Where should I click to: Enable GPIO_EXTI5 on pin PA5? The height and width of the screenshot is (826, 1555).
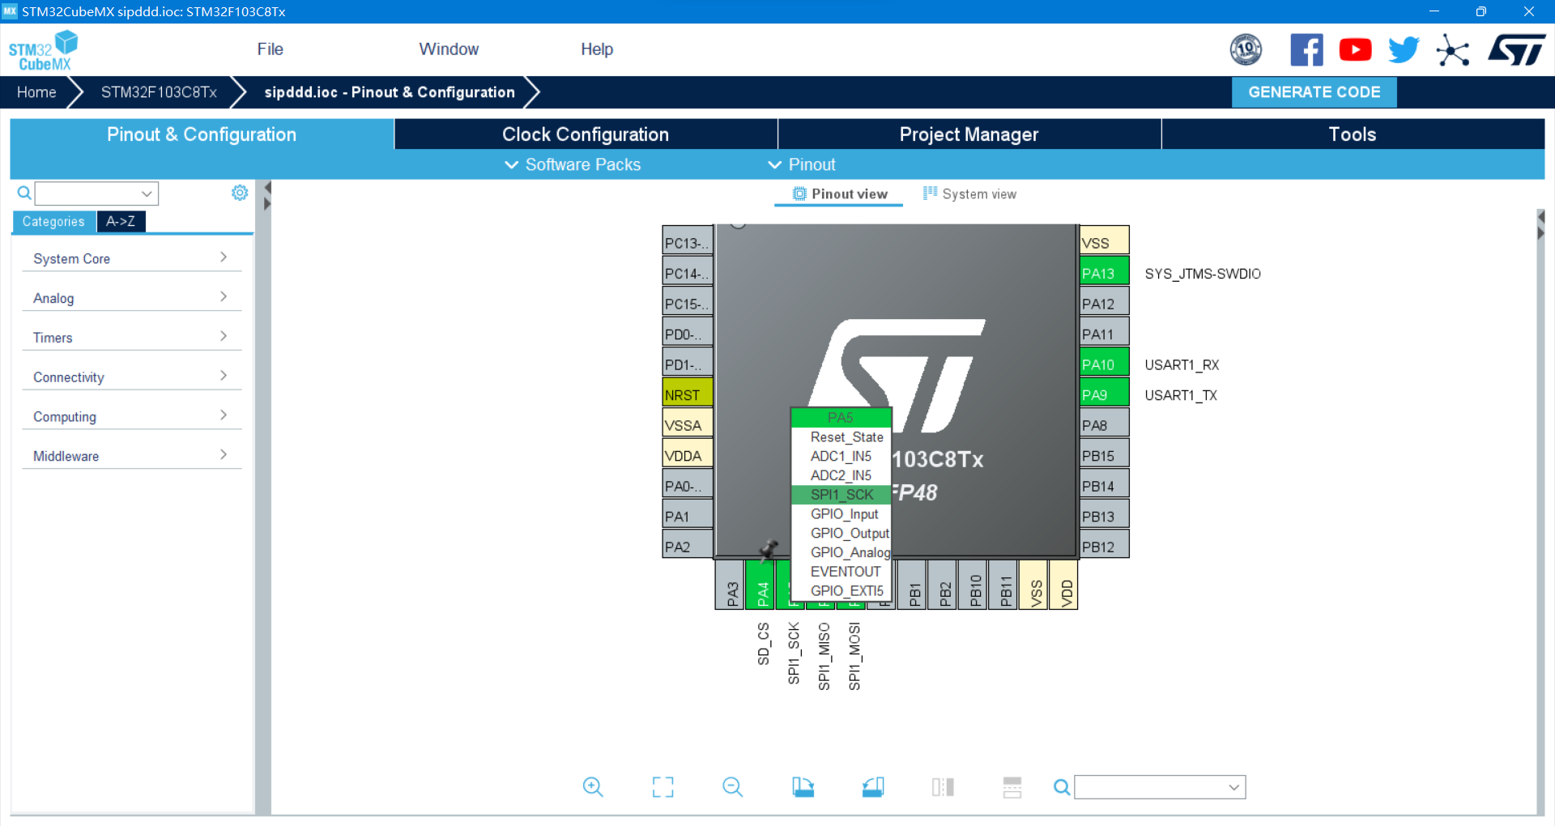[x=846, y=590]
